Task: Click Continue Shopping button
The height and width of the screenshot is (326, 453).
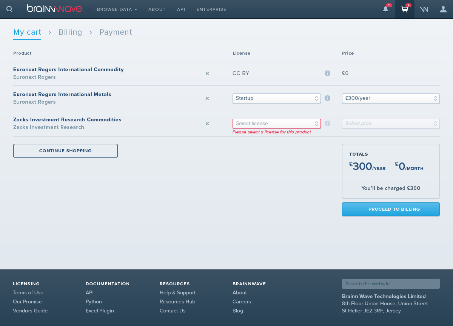Action: pyautogui.click(x=65, y=151)
